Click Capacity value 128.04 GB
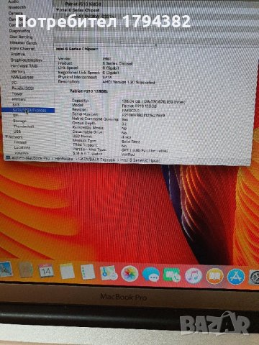The height and width of the screenshot is (345, 259). (153, 101)
